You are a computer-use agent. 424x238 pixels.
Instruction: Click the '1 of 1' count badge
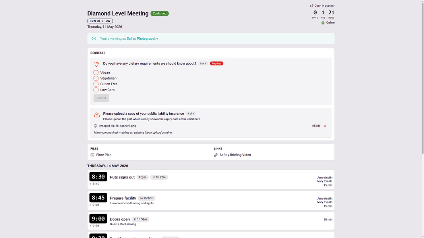pos(191,113)
